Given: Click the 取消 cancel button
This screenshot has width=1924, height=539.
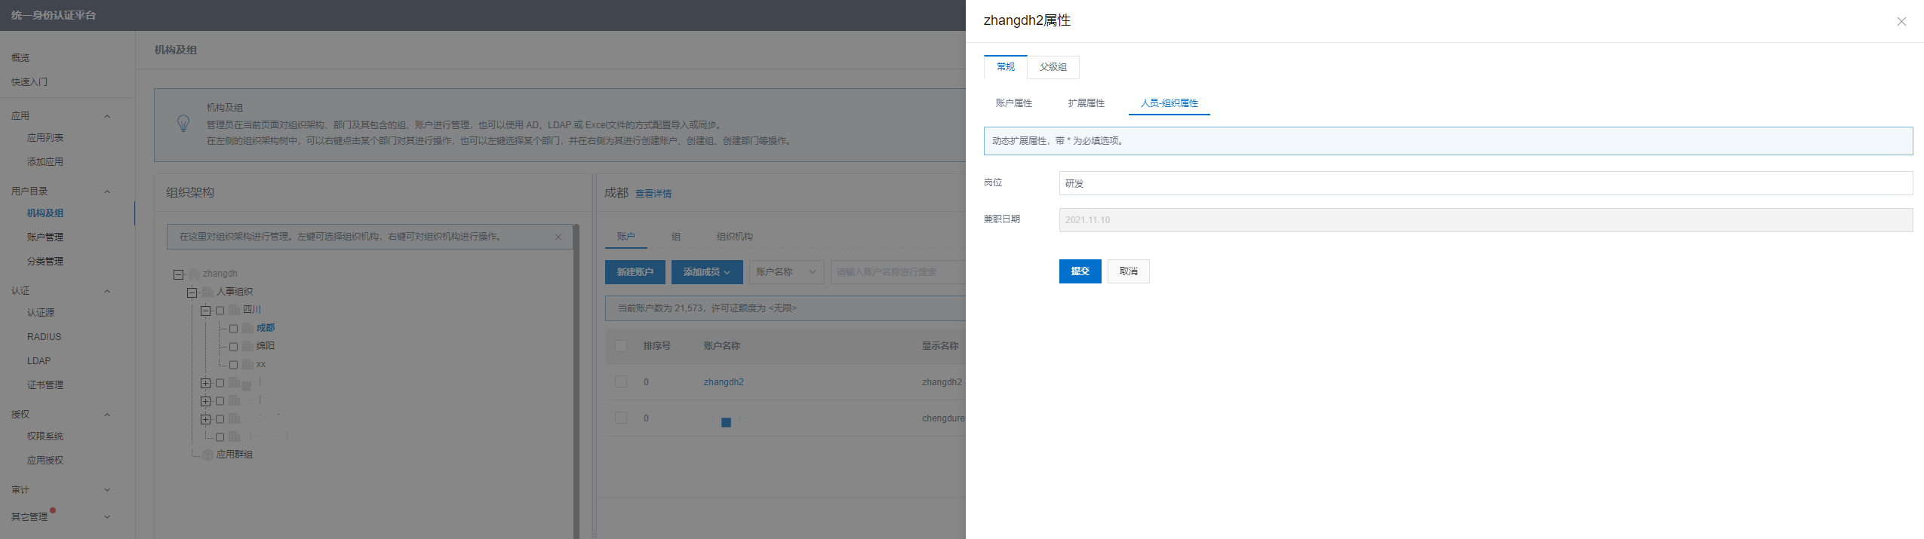Looking at the screenshot, I should 1128,271.
